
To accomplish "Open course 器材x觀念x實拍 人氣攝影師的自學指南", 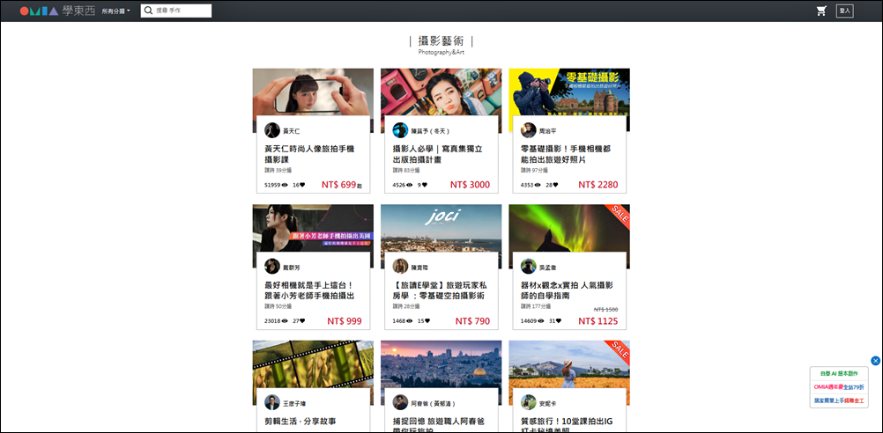I will (x=568, y=290).
